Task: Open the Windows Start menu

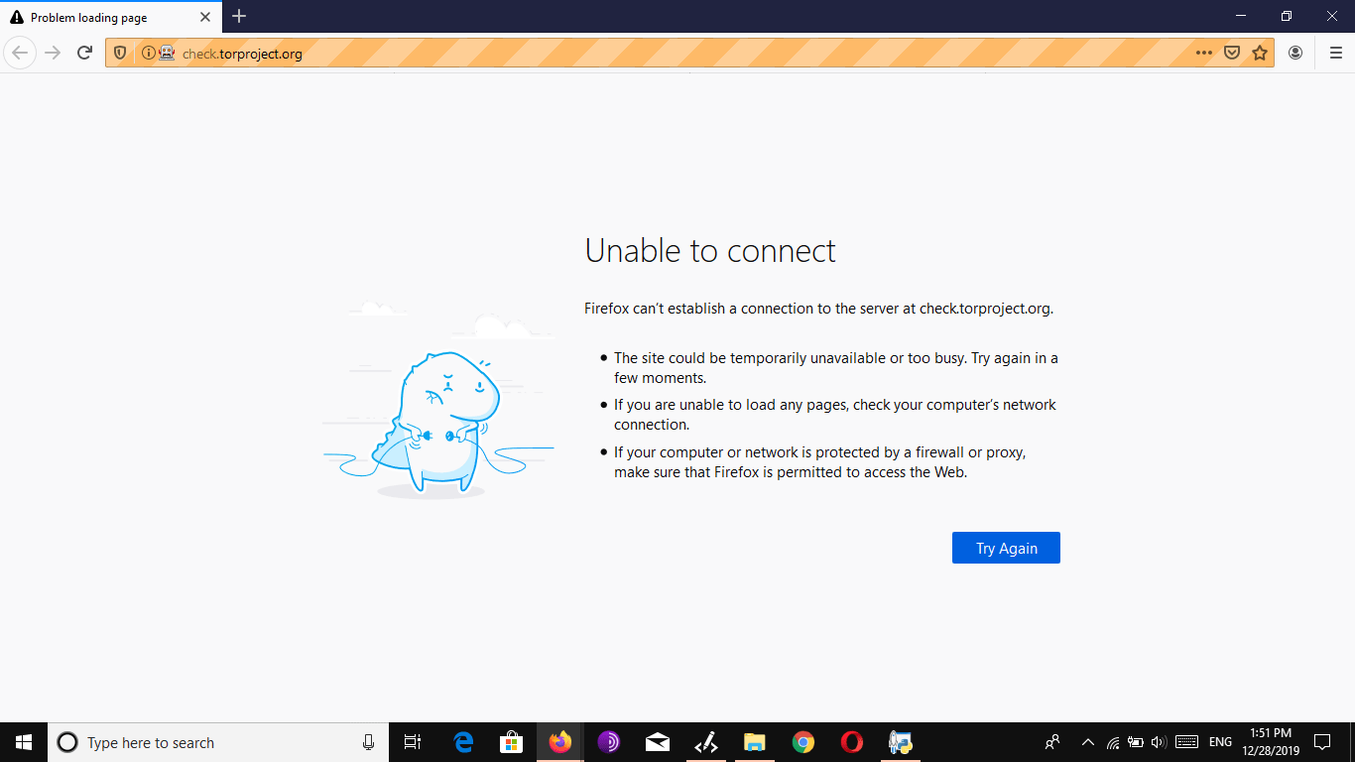Action: [24, 742]
